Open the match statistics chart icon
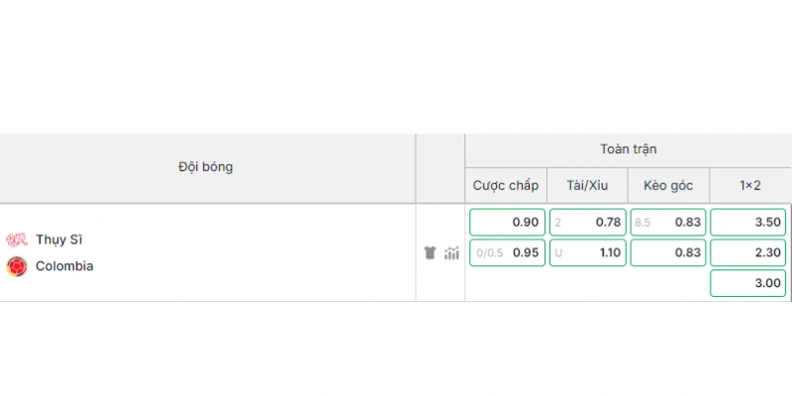This screenshot has width=792, height=396. pyautogui.click(x=451, y=252)
